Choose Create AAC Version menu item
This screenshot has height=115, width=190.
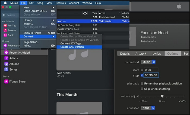tap(72, 47)
